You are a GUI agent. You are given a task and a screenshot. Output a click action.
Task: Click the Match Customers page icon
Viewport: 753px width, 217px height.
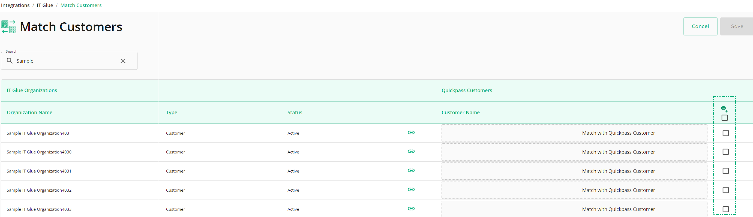tap(9, 27)
